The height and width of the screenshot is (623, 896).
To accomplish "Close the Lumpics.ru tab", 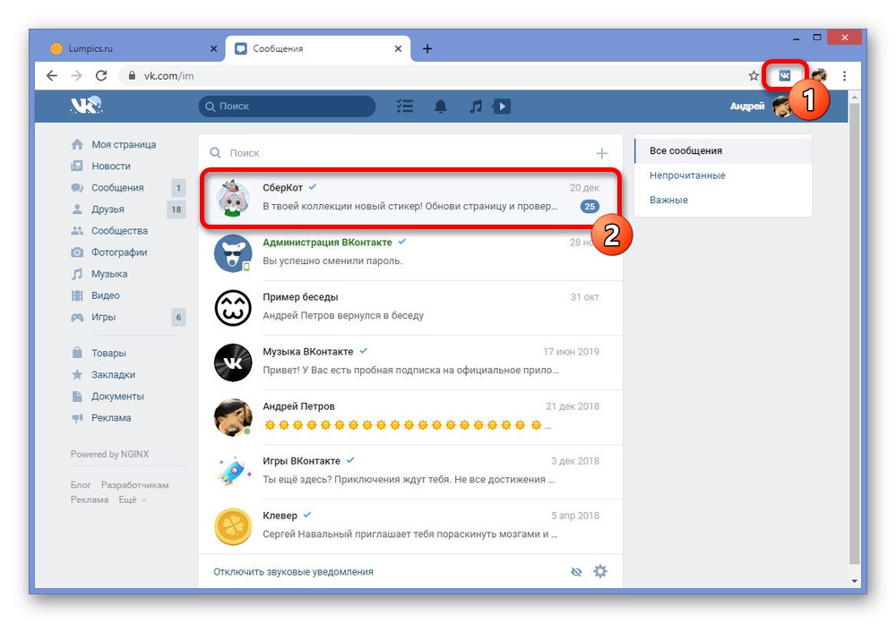I will 214,48.
